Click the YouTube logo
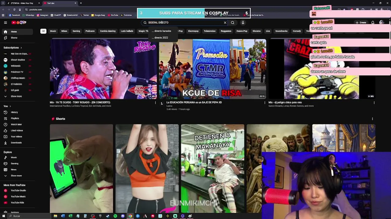 pos(19,23)
